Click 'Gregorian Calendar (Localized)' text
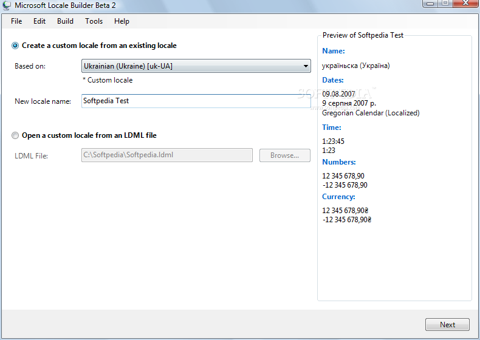The image size is (480, 340). point(371,113)
